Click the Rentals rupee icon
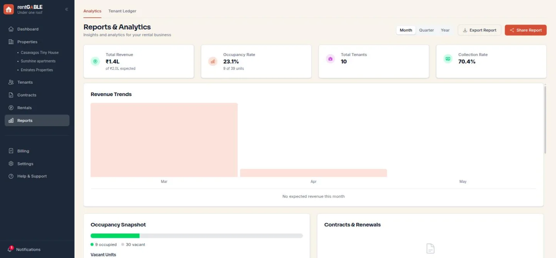 (x=11, y=108)
